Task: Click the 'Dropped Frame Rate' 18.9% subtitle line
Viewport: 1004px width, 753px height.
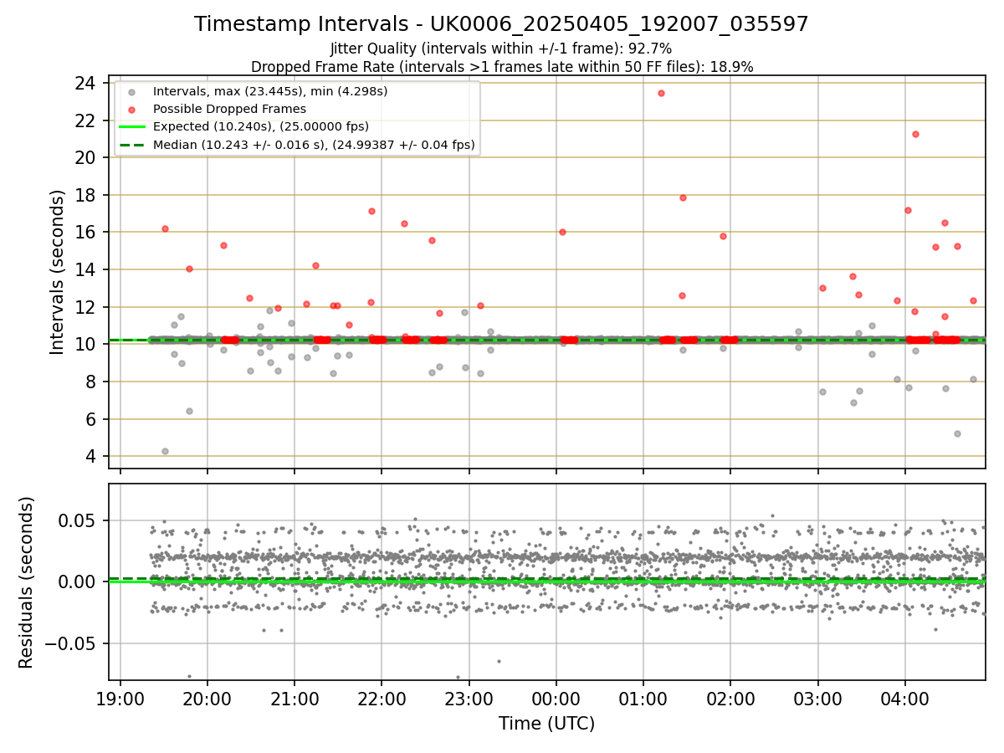Action: click(x=502, y=67)
